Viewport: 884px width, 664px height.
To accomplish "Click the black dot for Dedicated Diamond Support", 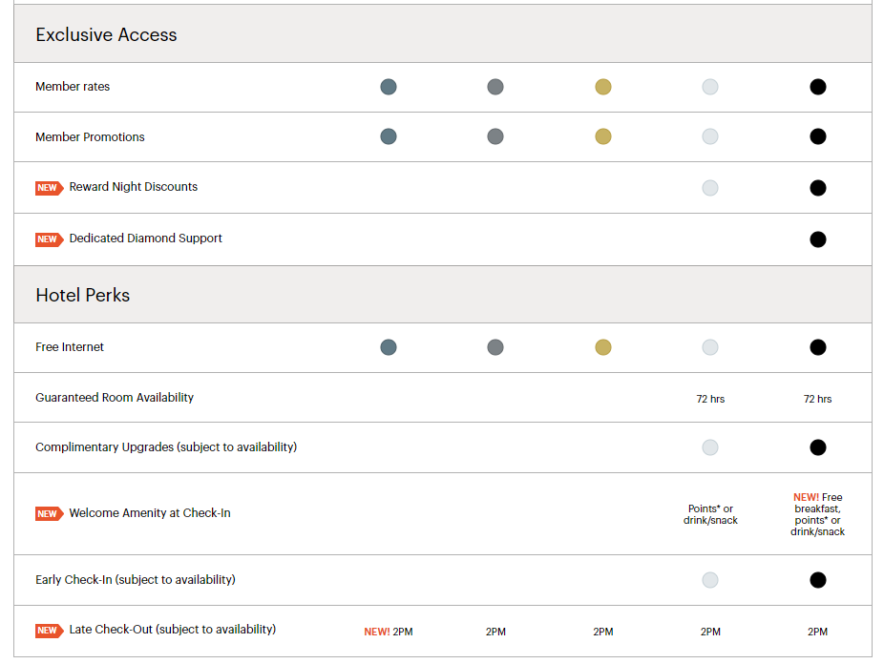I will pyautogui.click(x=818, y=239).
